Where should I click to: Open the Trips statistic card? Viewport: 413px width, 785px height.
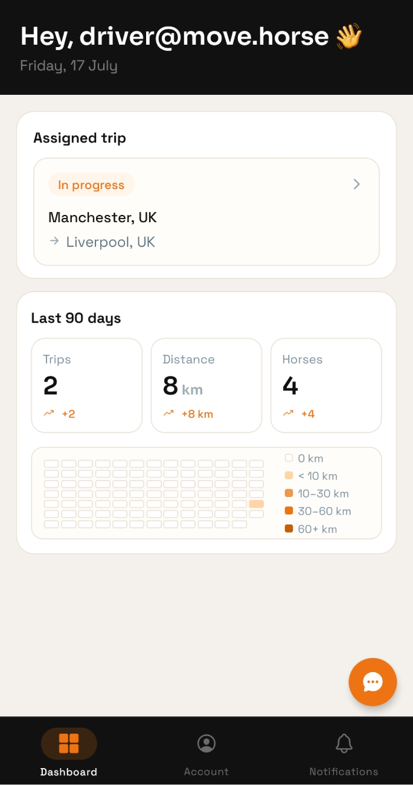click(x=87, y=385)
